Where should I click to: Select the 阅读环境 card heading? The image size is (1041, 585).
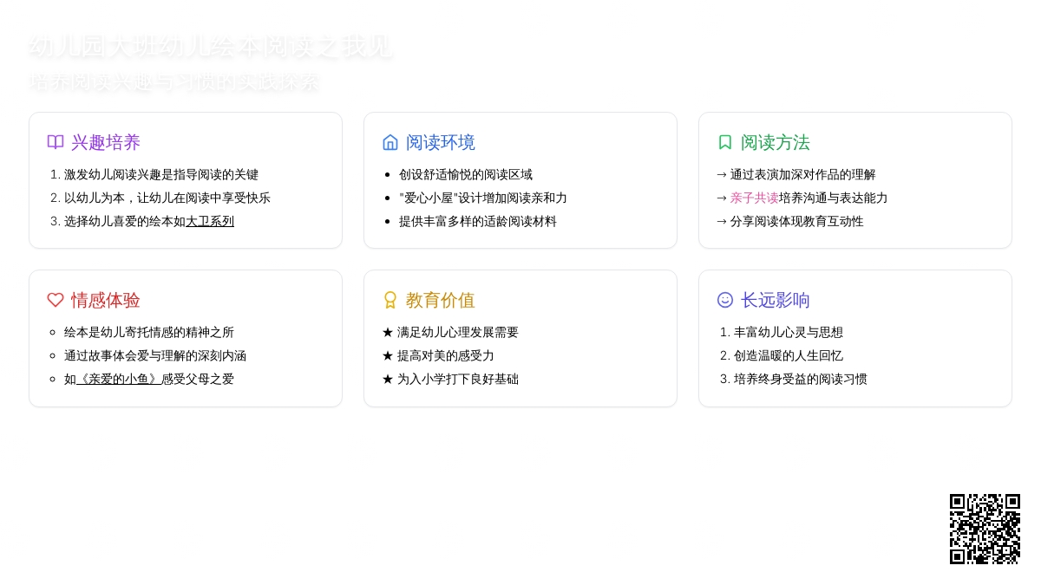[x=441, y=142]
